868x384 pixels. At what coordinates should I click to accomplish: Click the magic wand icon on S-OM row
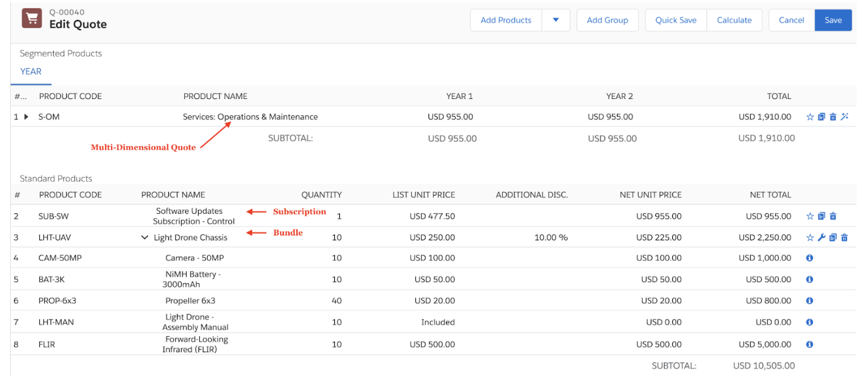pos(844,117)
